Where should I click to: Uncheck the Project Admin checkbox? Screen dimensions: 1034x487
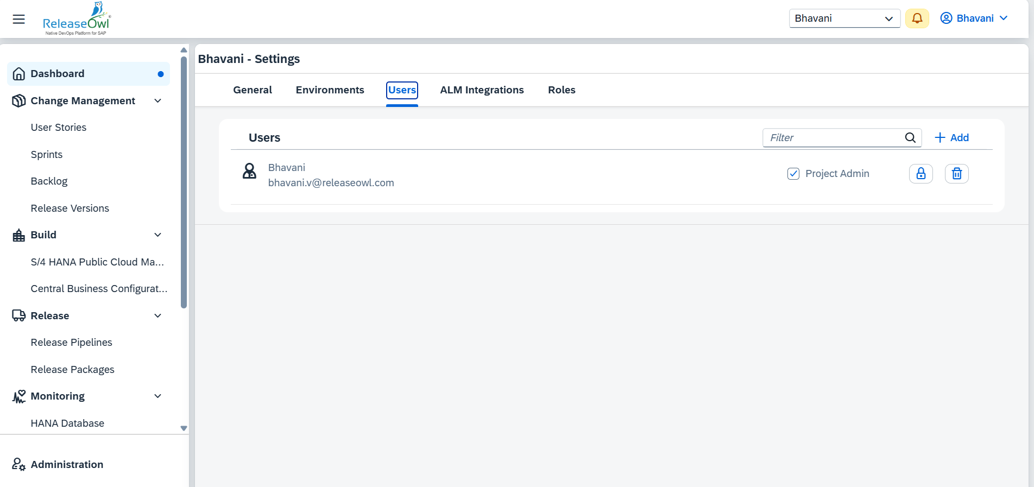pyautogui.click(x=793, y=174)
